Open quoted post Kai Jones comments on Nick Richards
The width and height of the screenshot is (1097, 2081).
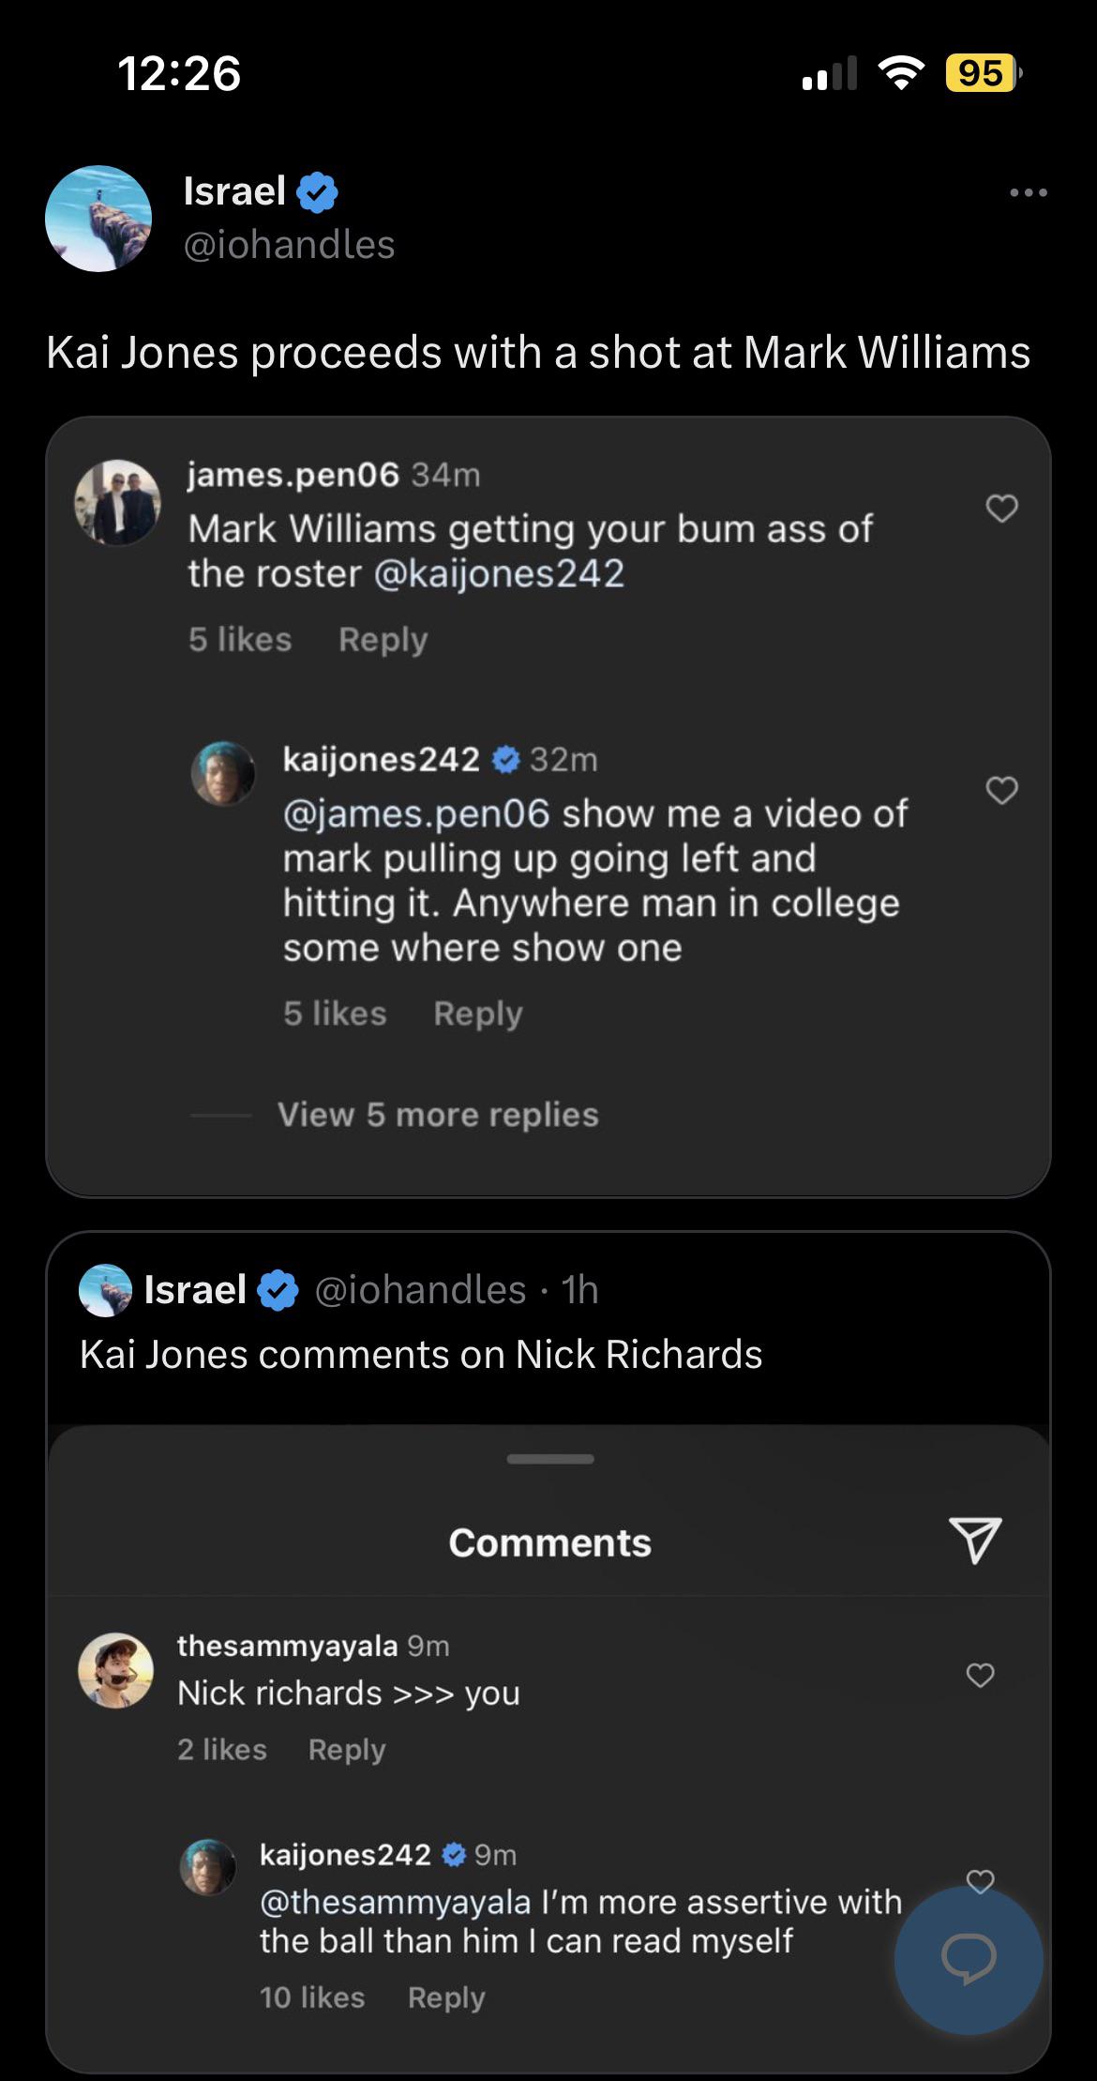pos(421,1354)
